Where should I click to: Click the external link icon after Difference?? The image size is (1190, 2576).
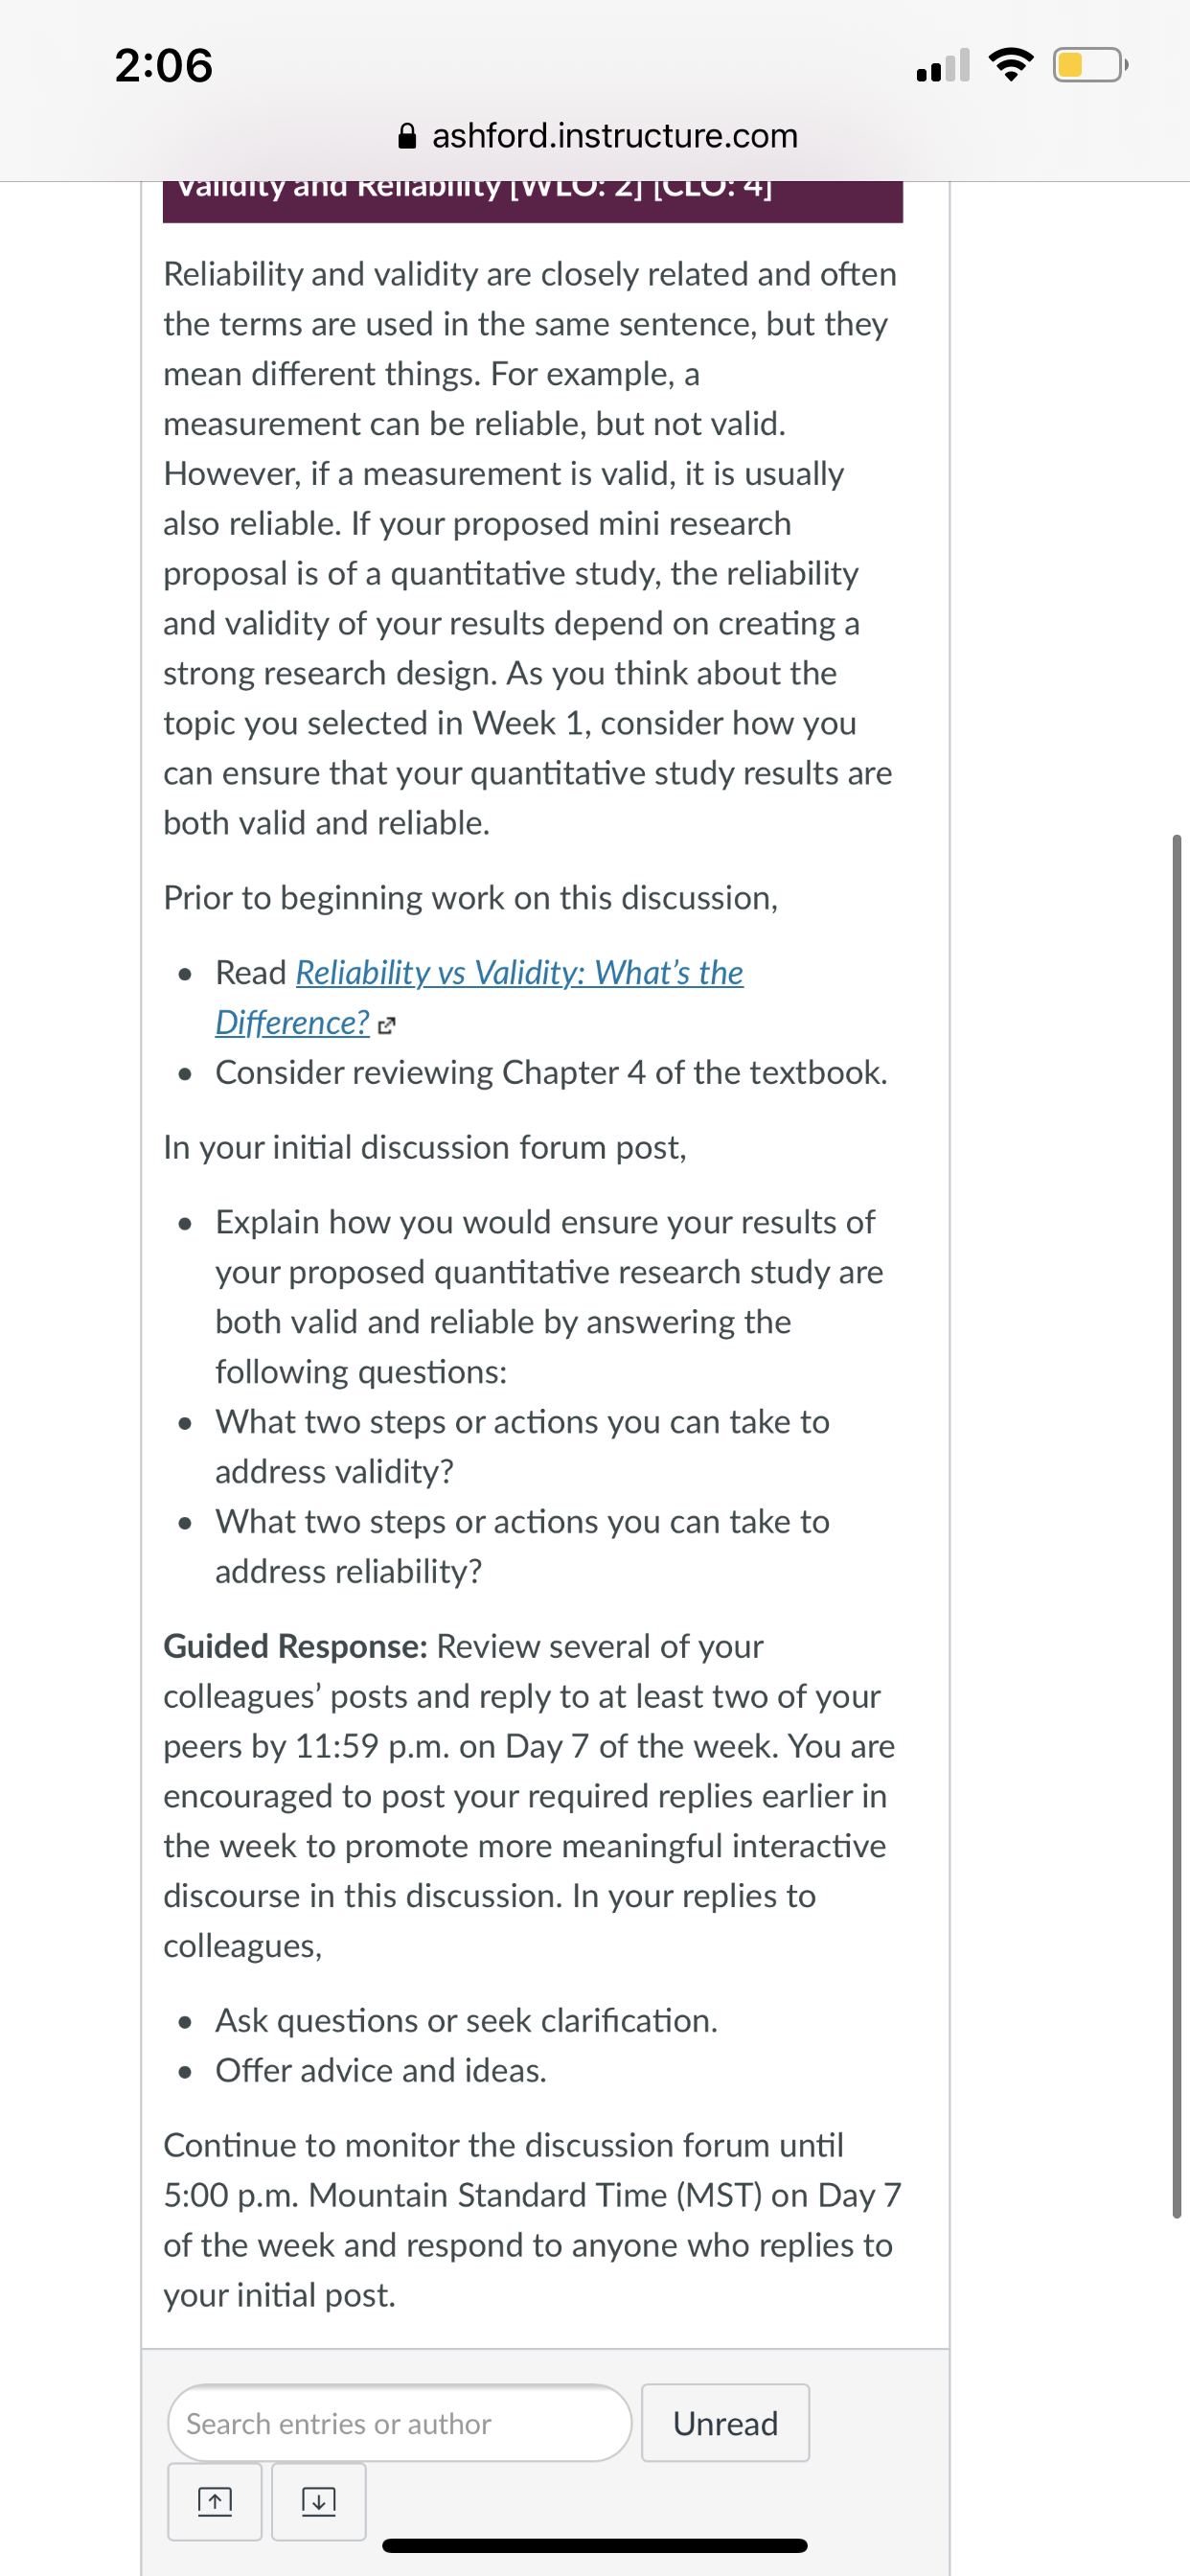[x=388, y=1025]
